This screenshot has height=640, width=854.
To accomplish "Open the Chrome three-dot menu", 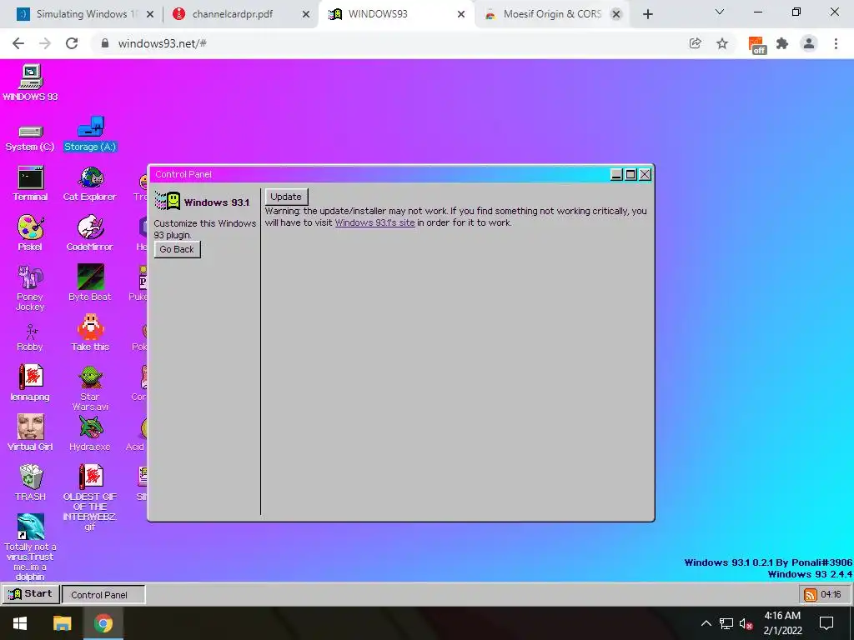I will [x=836, y=43].
